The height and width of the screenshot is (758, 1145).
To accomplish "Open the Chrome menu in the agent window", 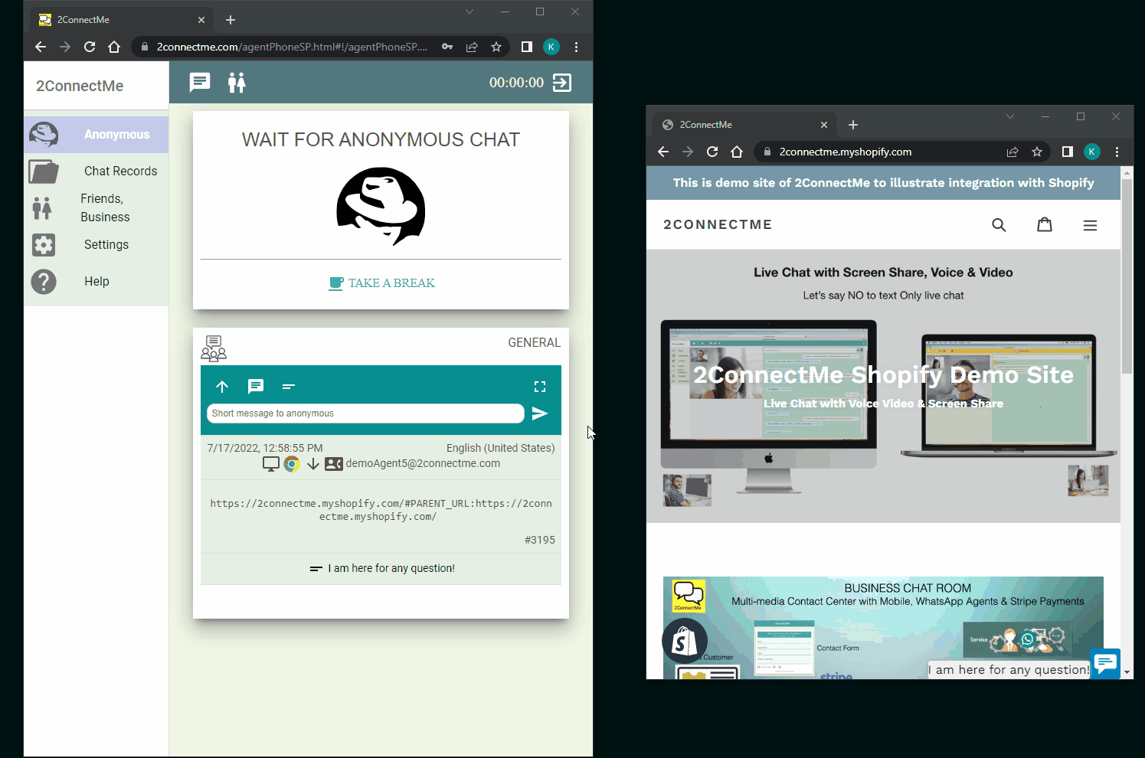I will (x=576, y=47).
